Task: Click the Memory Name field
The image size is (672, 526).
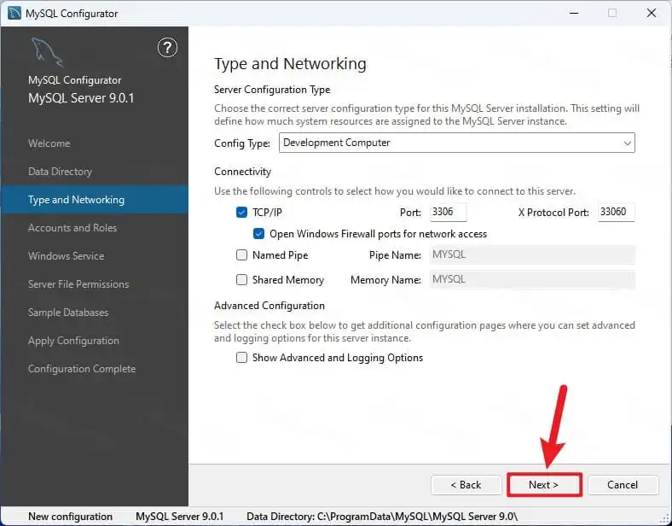Action: 532,280
